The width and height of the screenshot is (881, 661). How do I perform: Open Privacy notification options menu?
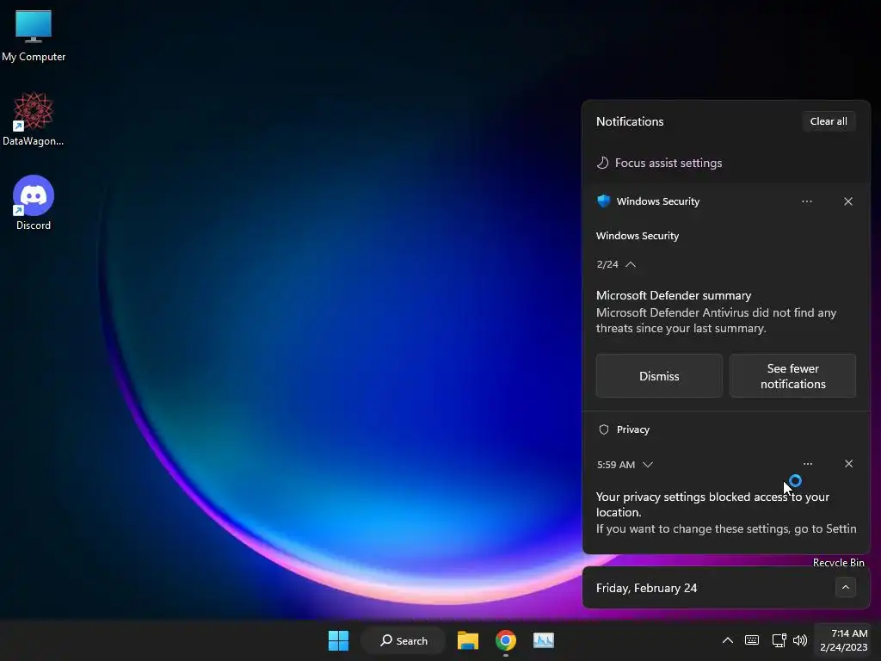pos(807,464)
